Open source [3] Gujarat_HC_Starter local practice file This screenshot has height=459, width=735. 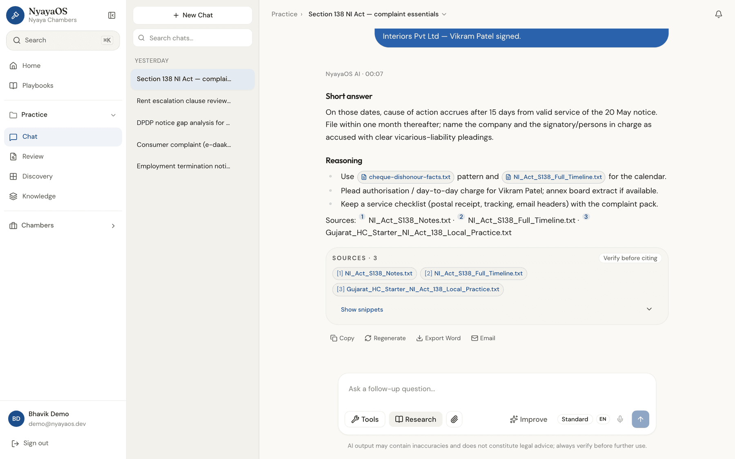coord(418,289)
